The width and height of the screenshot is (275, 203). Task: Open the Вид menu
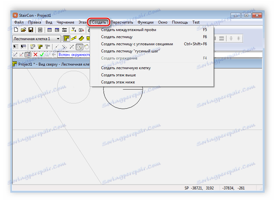(49, 22)
